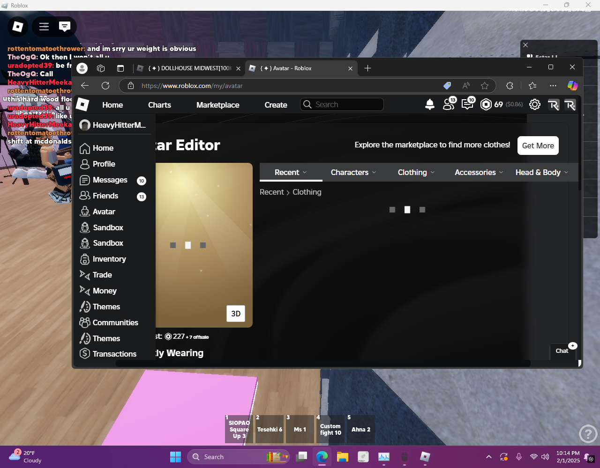Viewport: 600px width, 468px height.
Task: Open File Explorer from the taskbar
Action: (343, 457)
